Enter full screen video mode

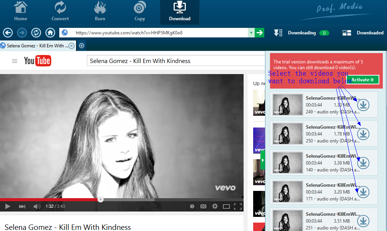point(238,206)
